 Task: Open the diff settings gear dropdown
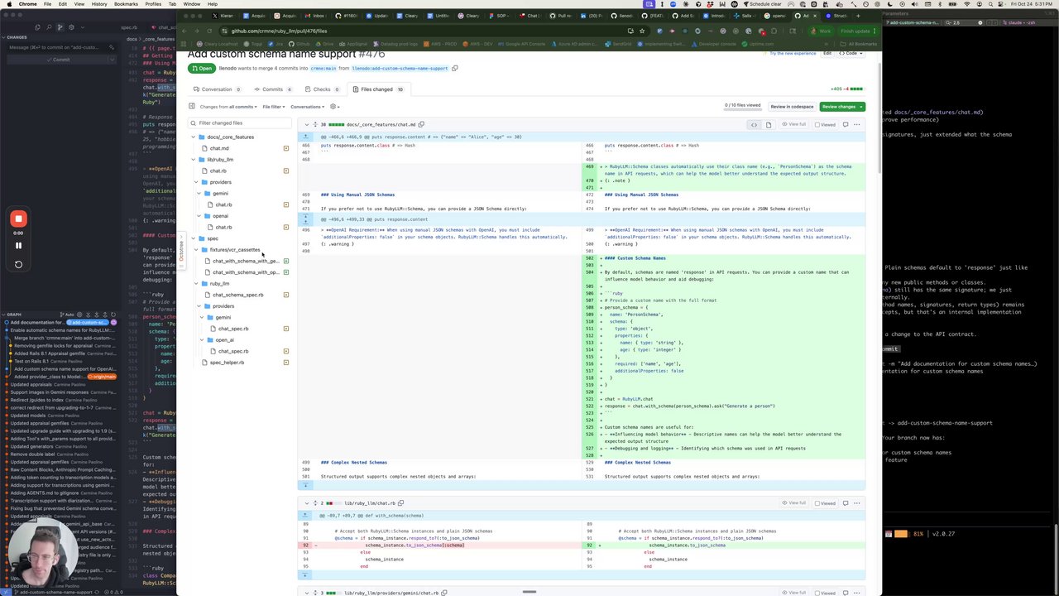click(334, 107)
